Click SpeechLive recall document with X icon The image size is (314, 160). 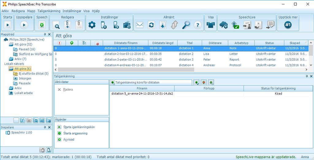(258, 25)
